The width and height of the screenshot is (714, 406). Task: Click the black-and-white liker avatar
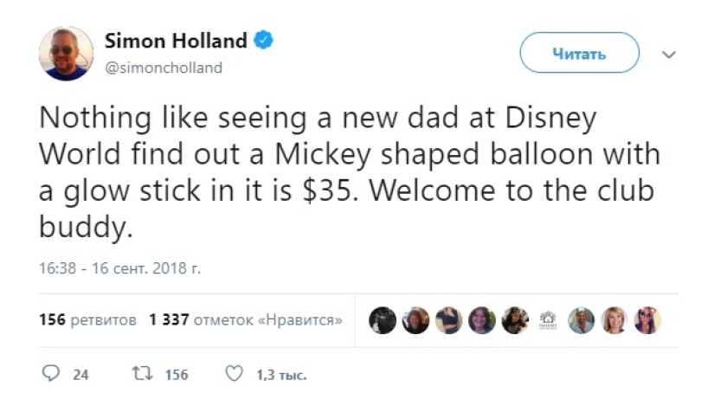click(383, 320)
